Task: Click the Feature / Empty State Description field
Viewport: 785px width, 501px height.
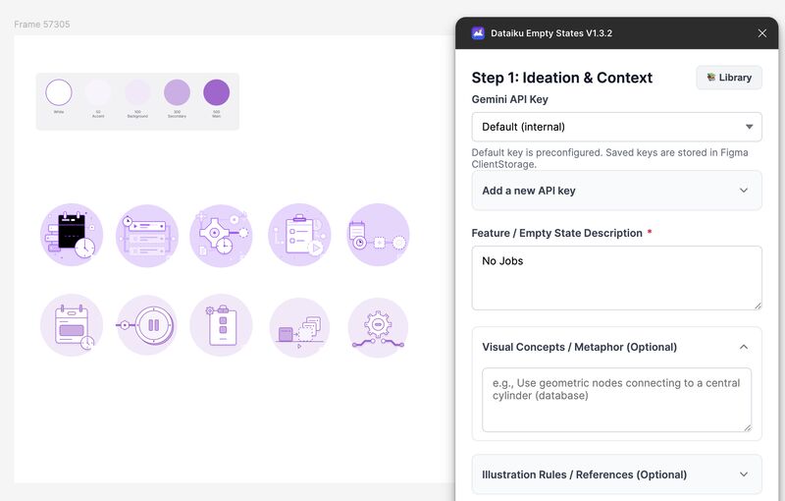Action: point(616,278)
